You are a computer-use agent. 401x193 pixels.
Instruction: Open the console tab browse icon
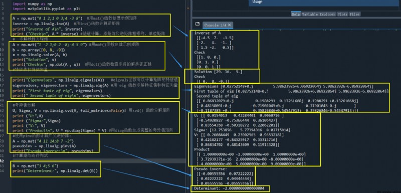tap(197, 24)
